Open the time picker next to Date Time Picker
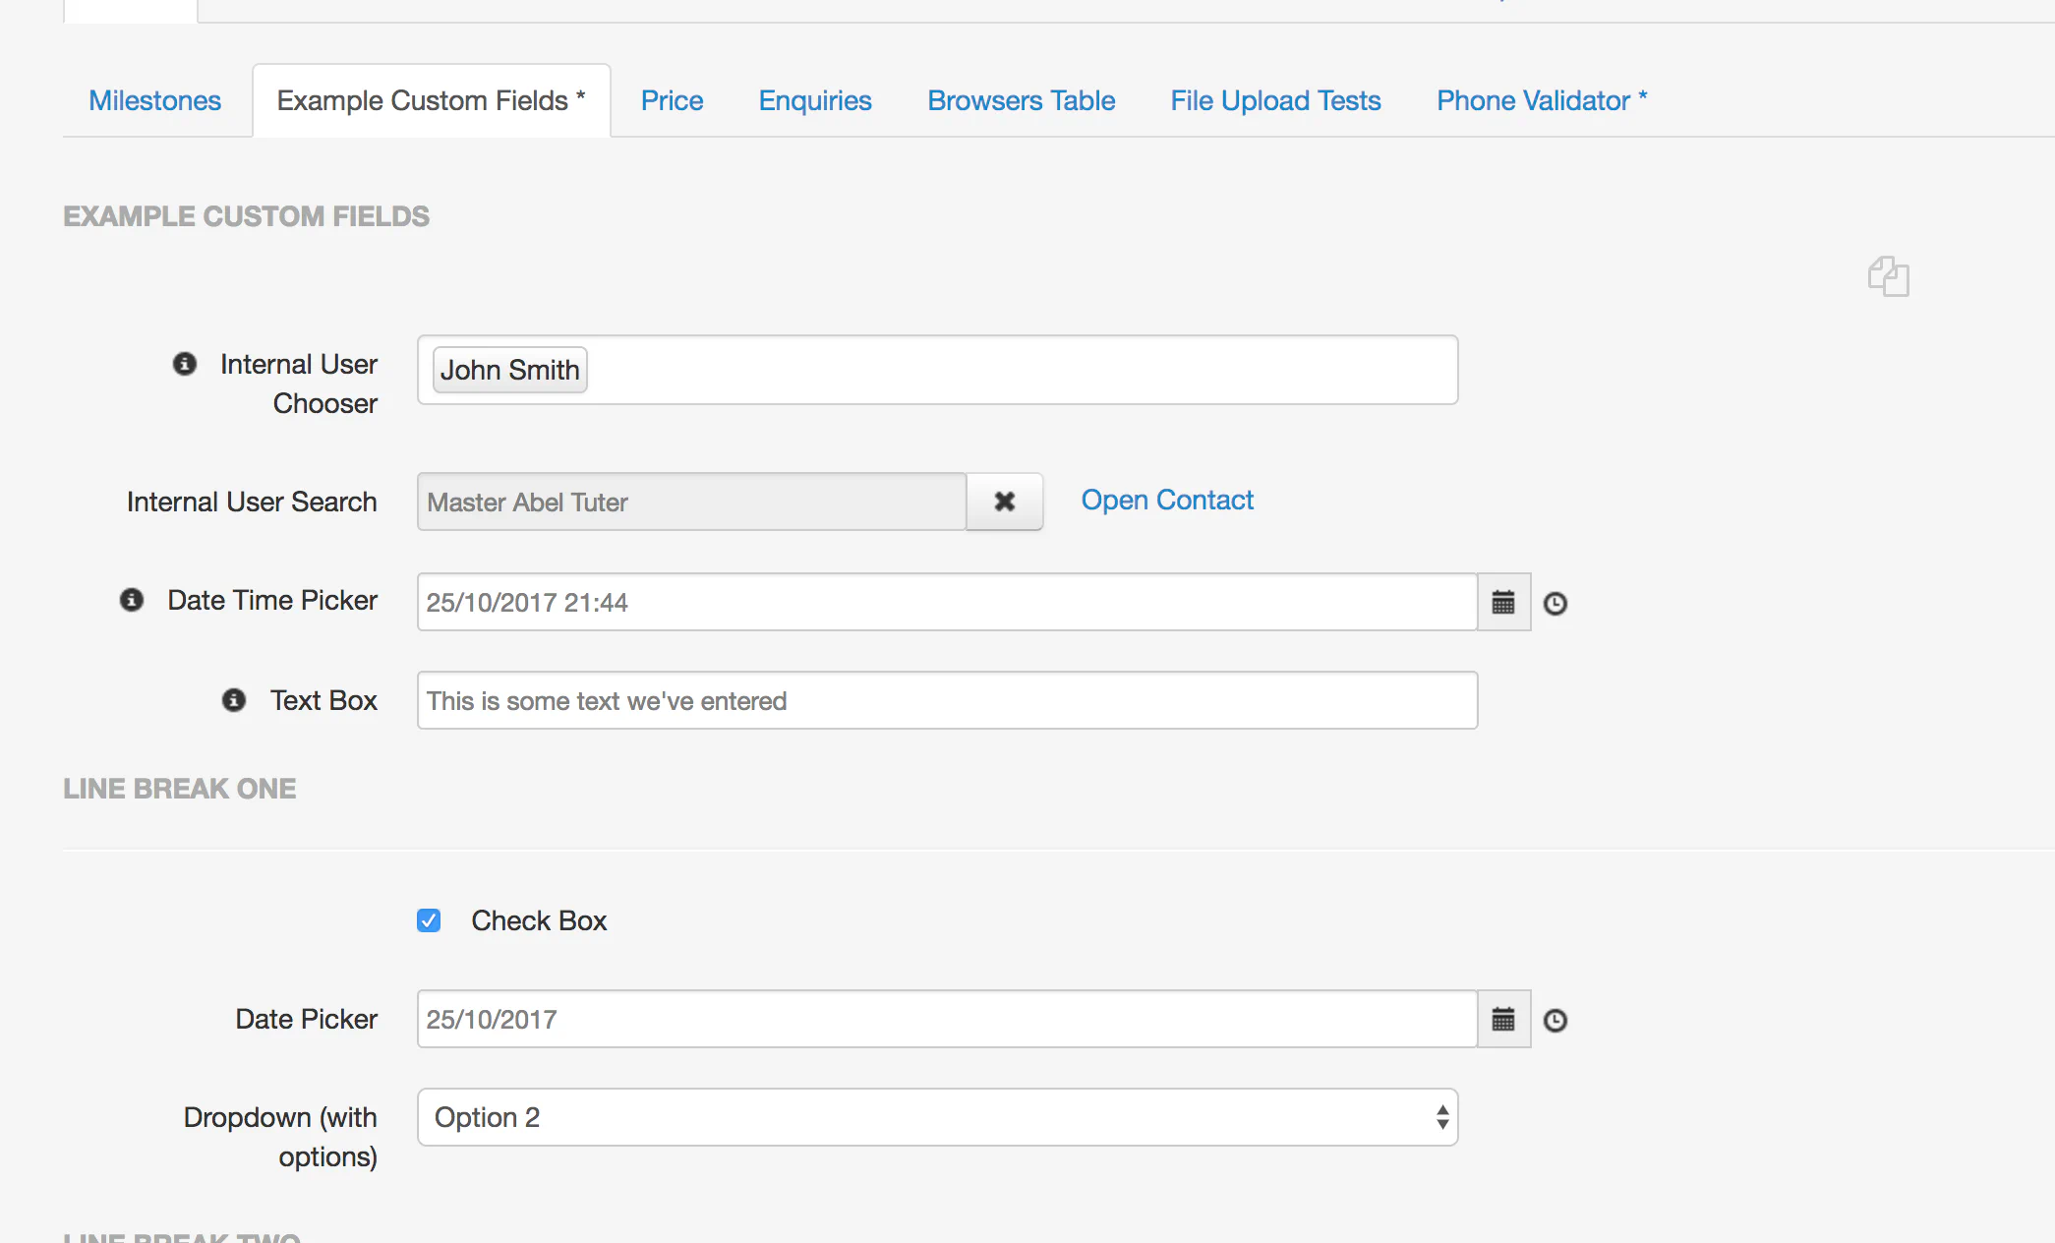This screenshot has height=1243, width=2055. click(x=1556, y=603)
